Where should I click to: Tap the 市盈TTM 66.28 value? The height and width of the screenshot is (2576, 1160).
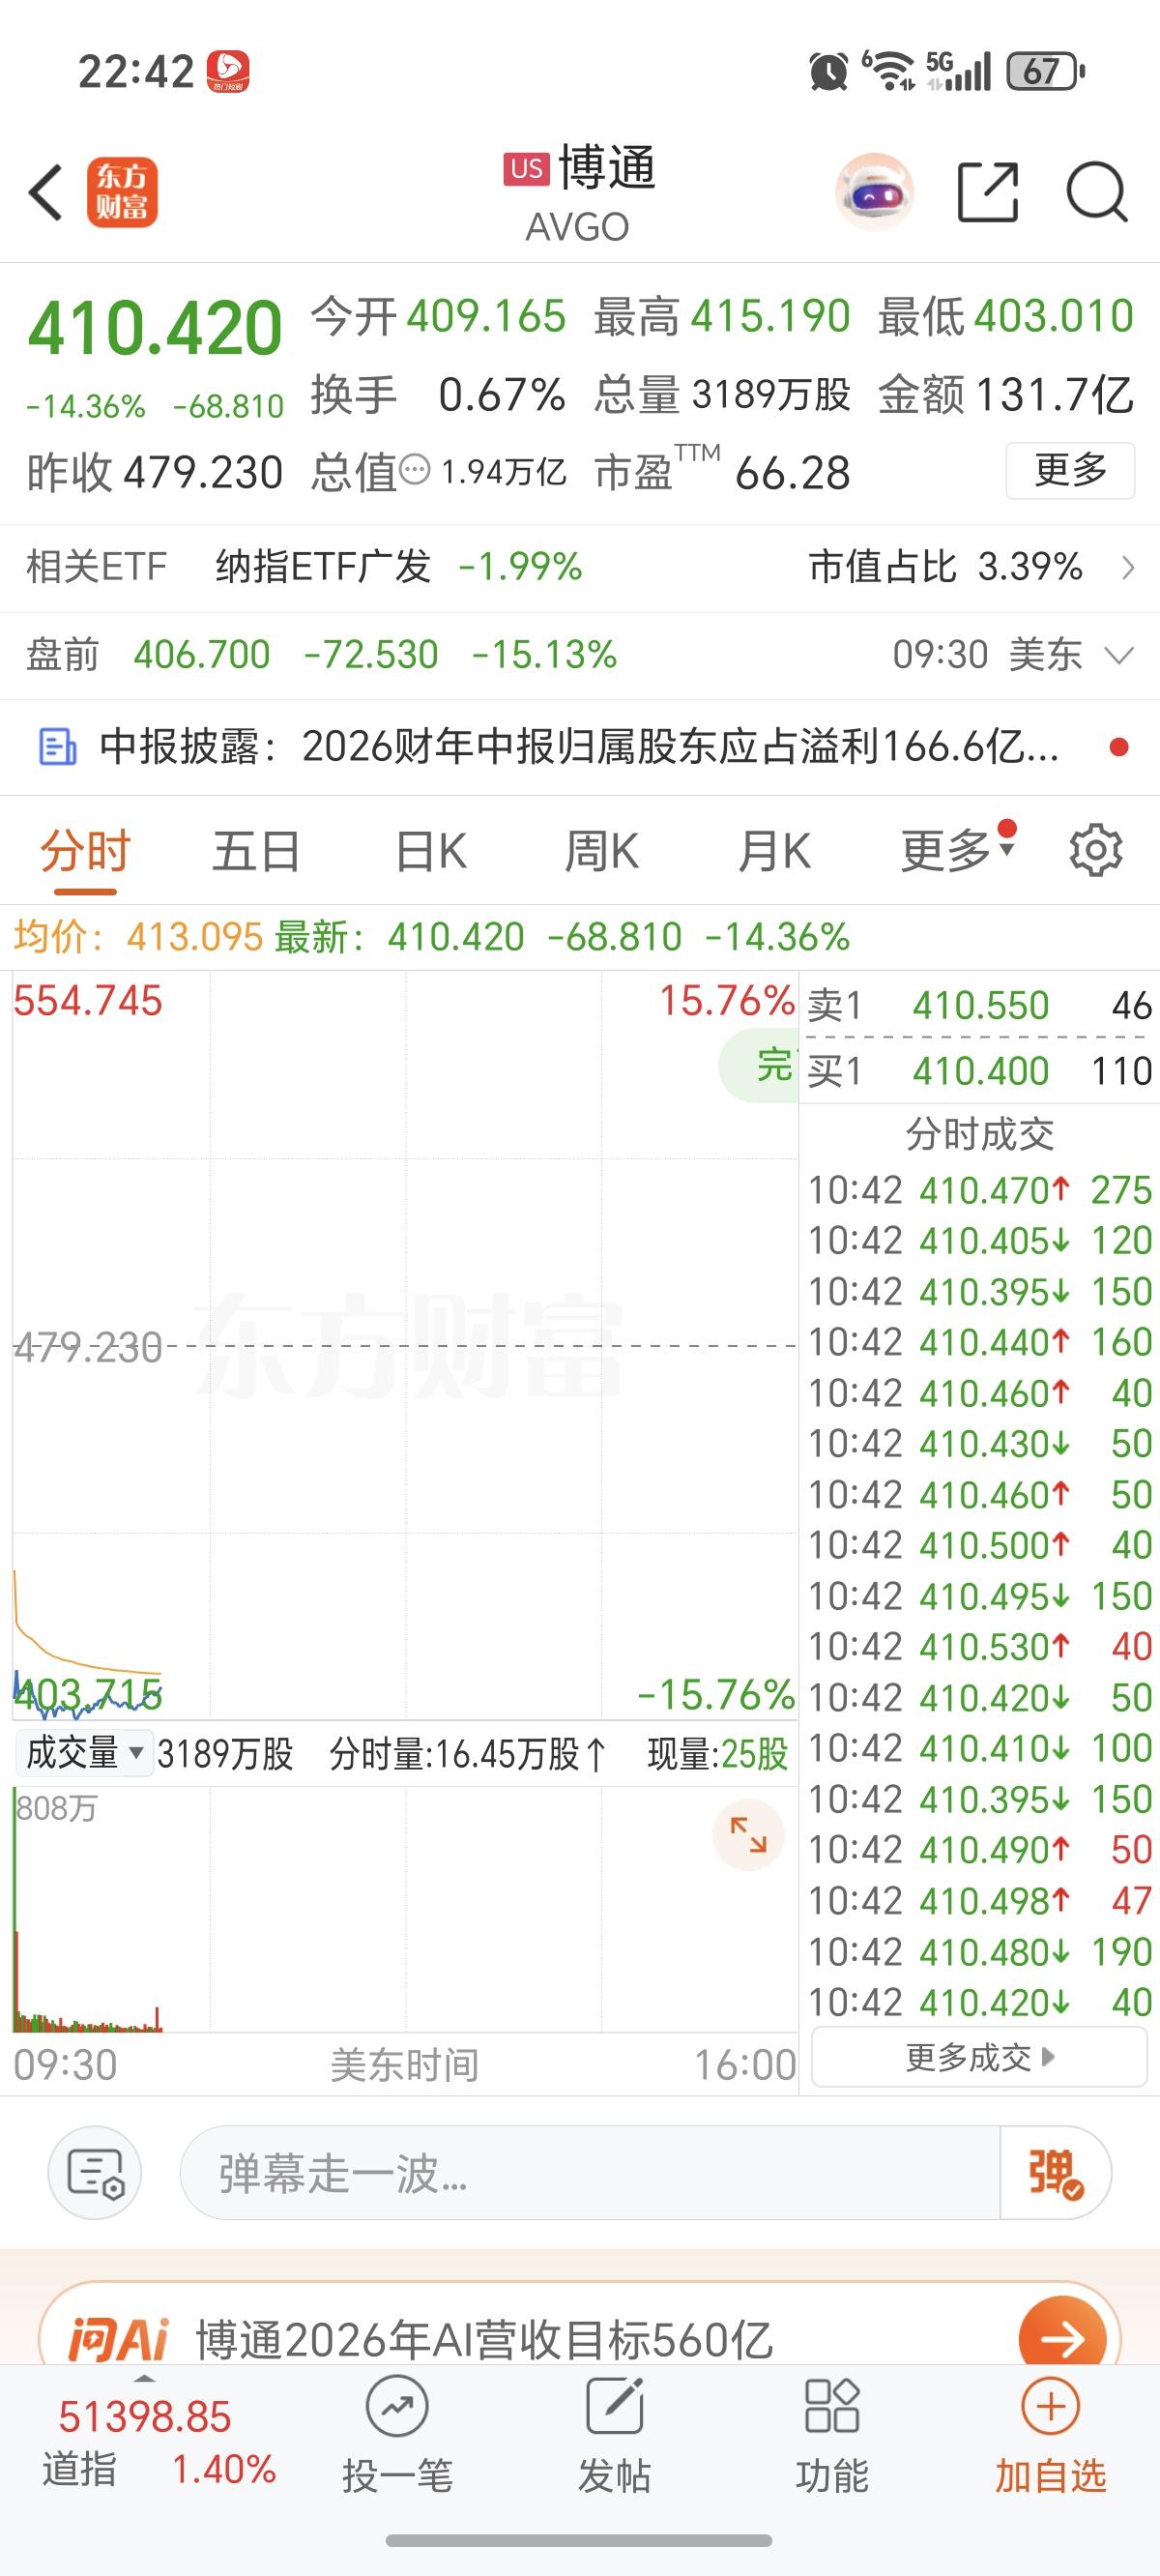tap(722, 472)
